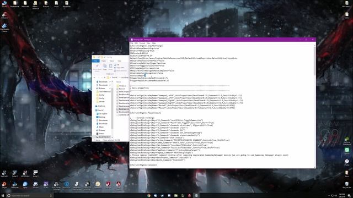The height and width of the screenshot is (198, 353).
Task: Click the [/Script/Engine.Console] section line
Action: pos(143,165)
